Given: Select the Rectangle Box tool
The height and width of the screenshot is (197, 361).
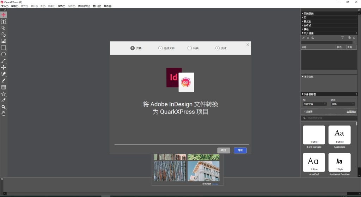Looking at the screenshot, I should [4, 48].
